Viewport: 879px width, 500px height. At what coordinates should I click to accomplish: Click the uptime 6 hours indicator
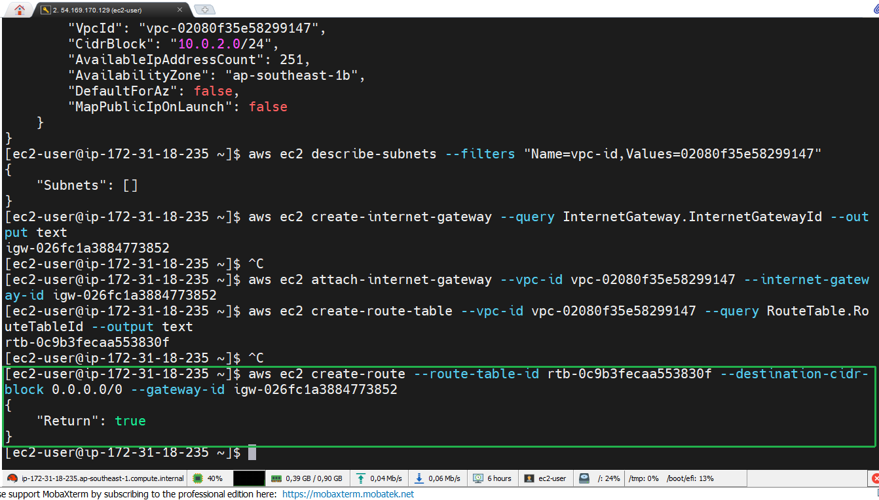[493, 478]
